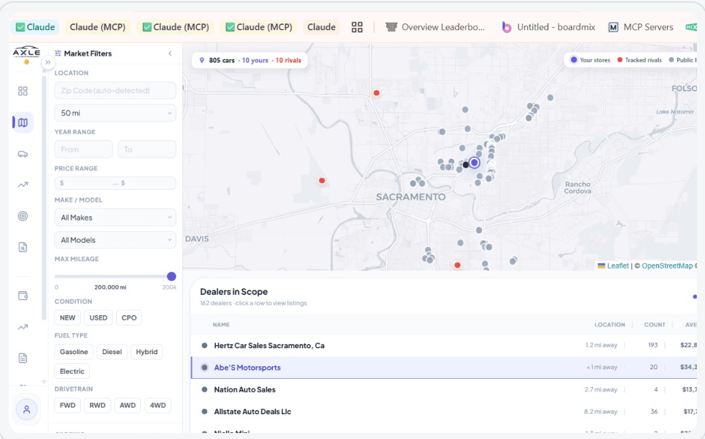
Task: Toggle the USED condition filter
Action: coord(98,317)
